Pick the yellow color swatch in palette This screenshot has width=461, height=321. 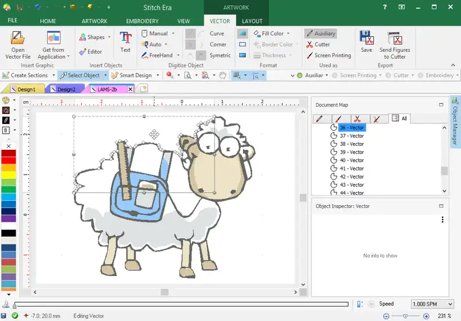pos(8,175)
